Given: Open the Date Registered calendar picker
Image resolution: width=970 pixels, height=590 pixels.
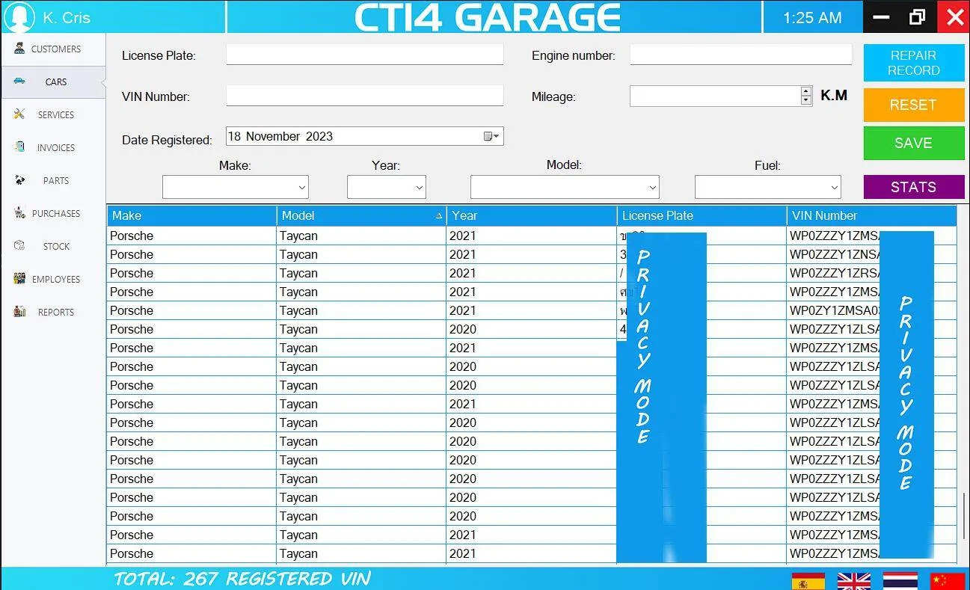Looking at the screenshot, I should click(491, 136).
